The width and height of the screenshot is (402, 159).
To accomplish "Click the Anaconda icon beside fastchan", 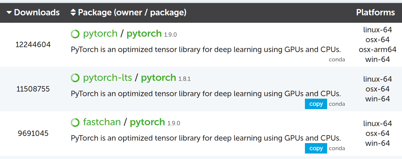I will 75,123.
